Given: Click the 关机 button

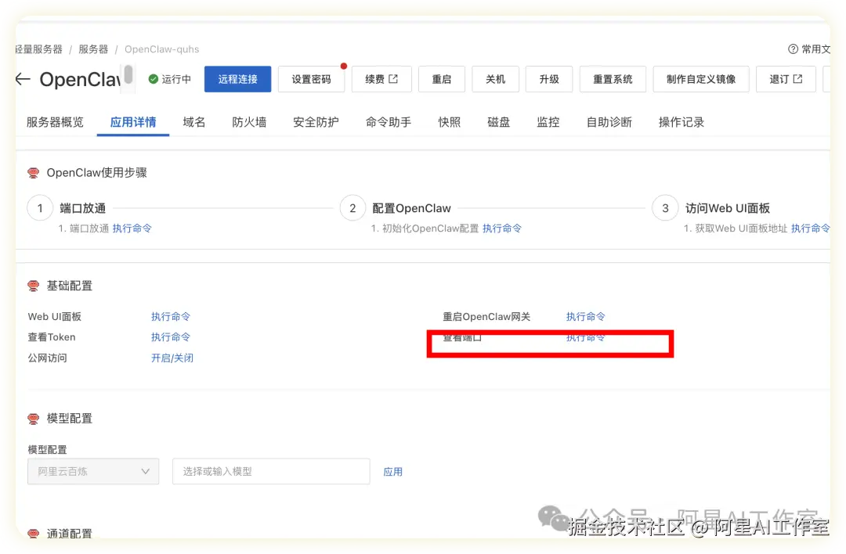Looking at the screenshot, I should point(495,79).
